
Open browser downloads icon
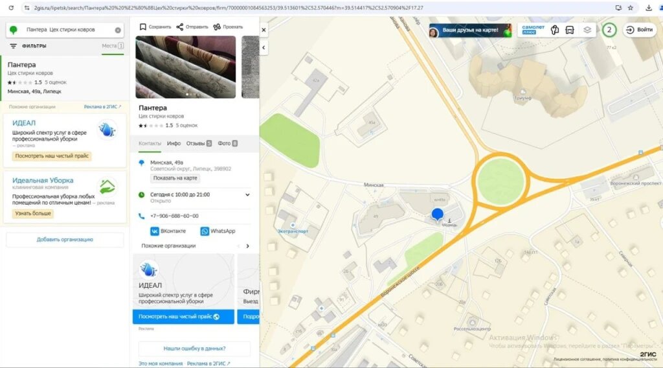[649, 8]
